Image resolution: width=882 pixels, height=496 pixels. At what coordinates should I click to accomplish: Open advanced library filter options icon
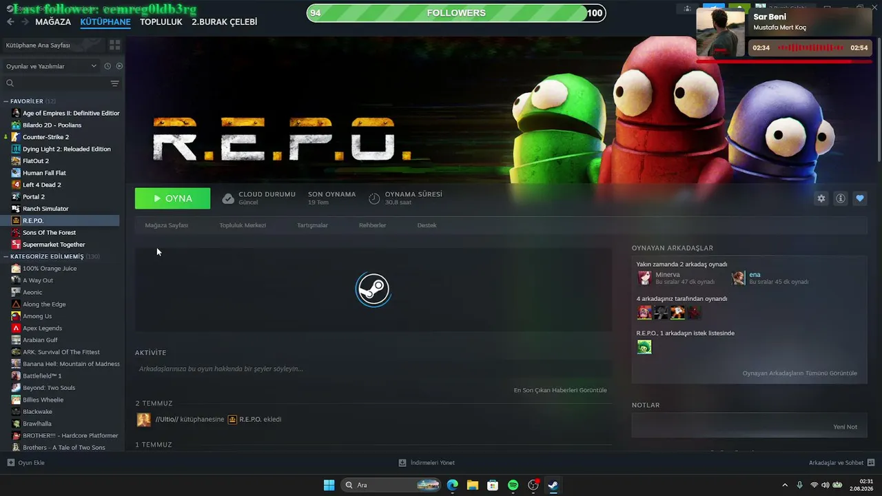(x=114, y=83)
